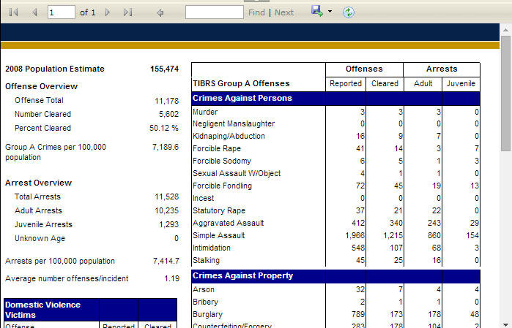Select the Crimes Against Persons header

pyautogui.click(x=242, y=98)
